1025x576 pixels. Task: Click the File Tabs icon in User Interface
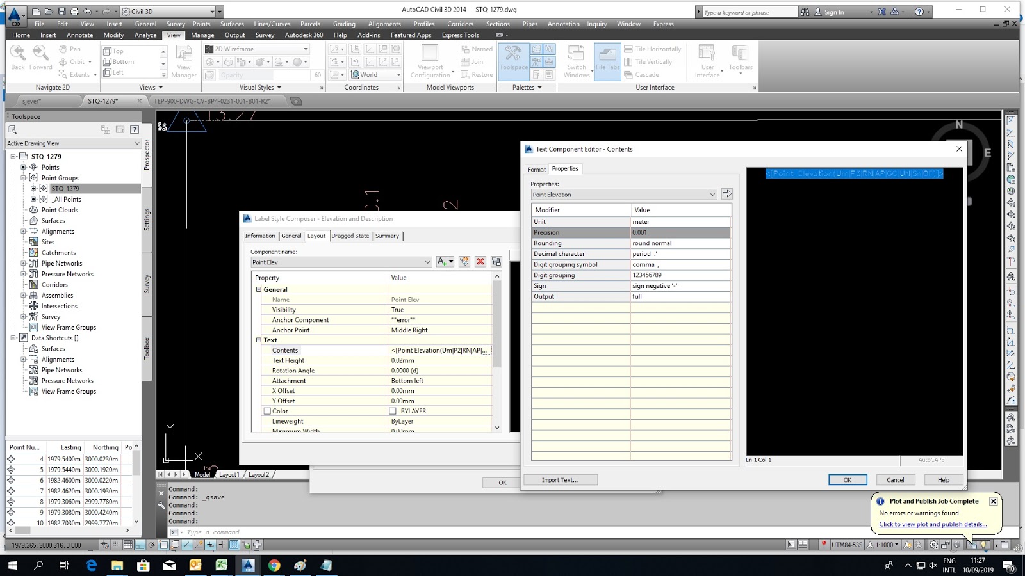[606, 61]
